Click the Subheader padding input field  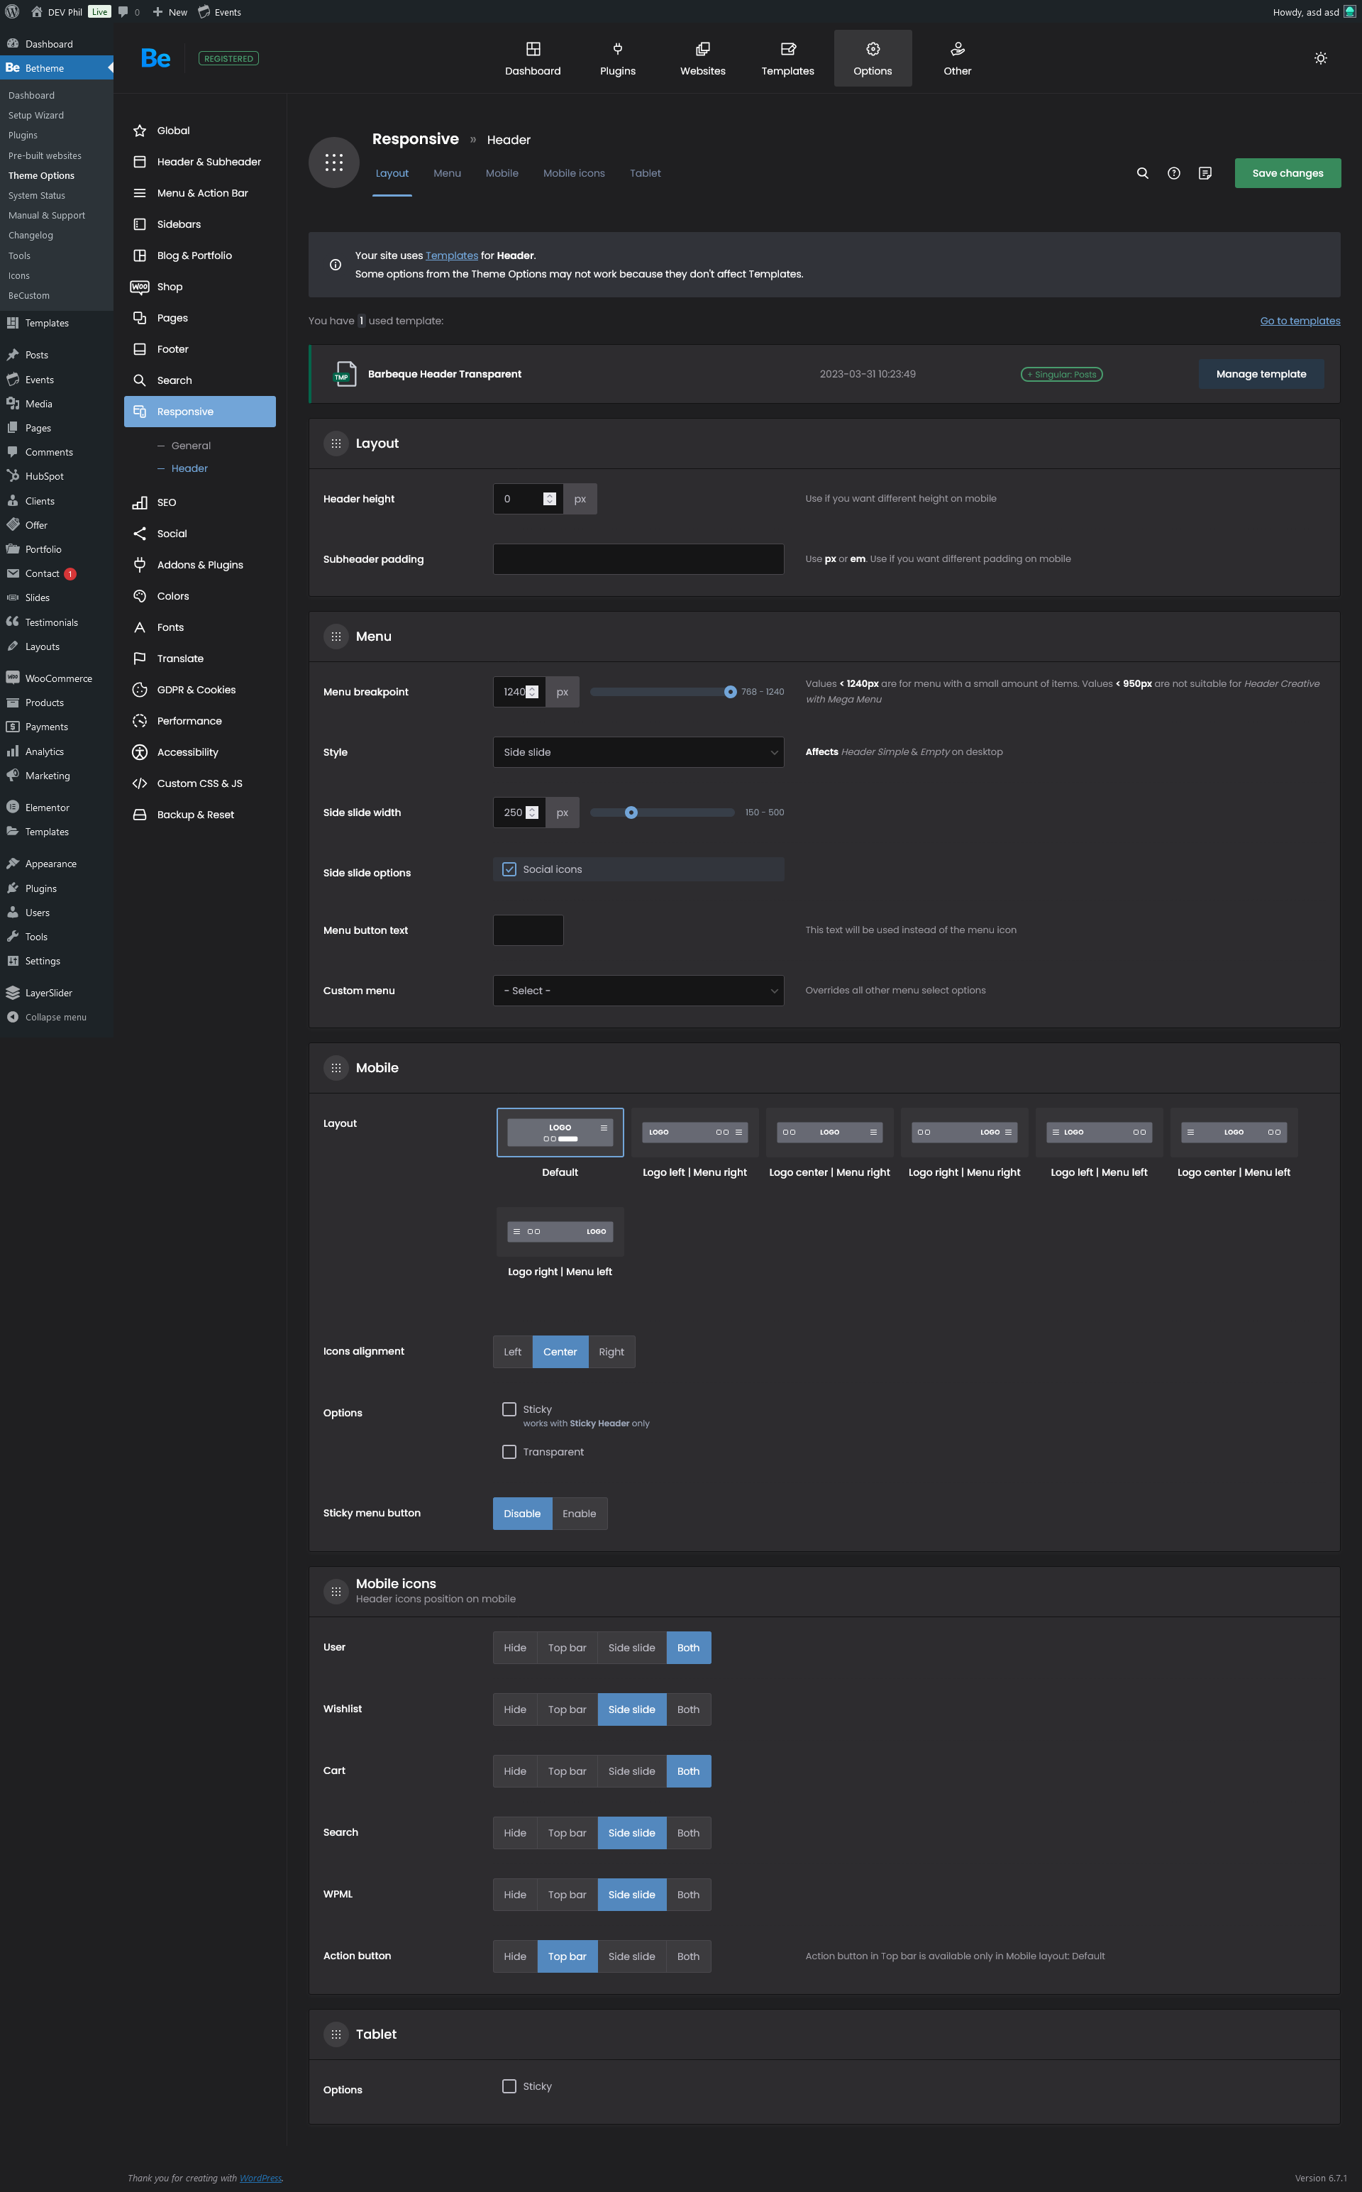638,559
